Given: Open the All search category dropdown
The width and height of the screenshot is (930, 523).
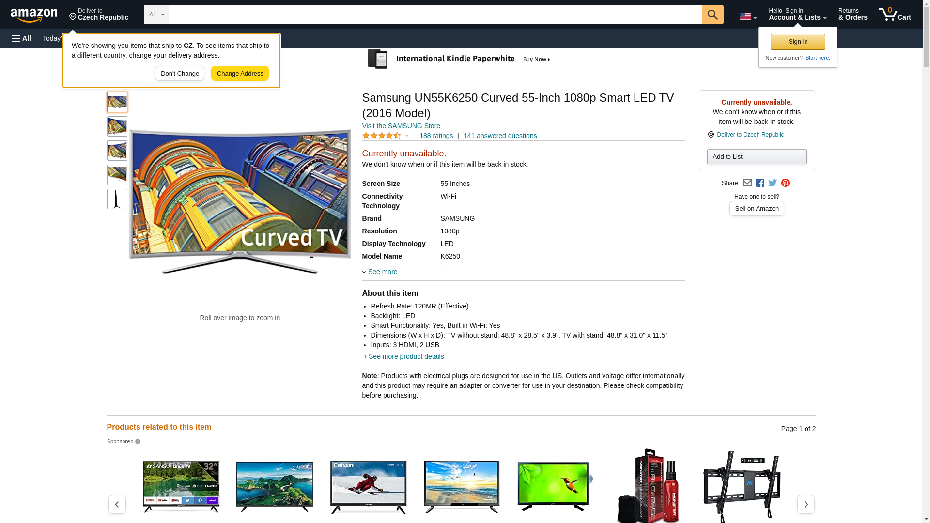Looking at the screenshot, I should (x=156, y=15).
